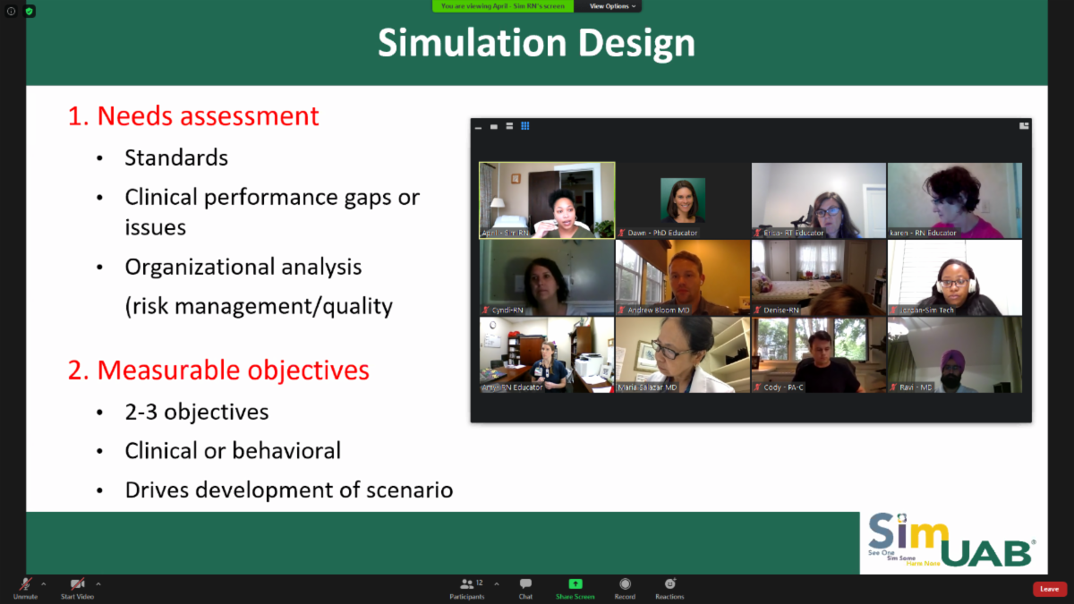Screen dimensions: 1074x604
Task: Switch the video panel to minimized strip view
Action: [479, 127]
